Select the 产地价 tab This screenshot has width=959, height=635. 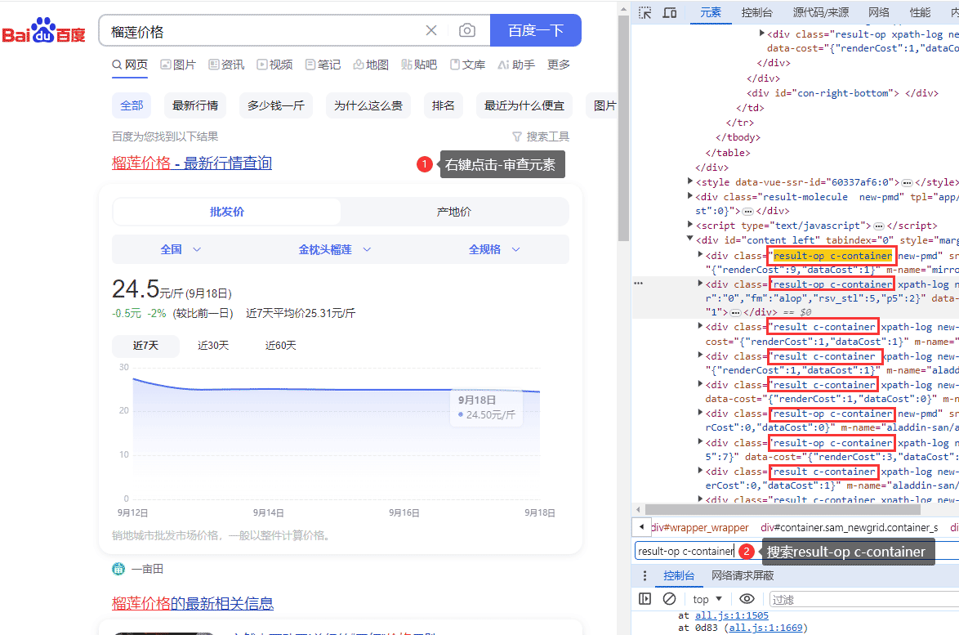coord(454,212)
